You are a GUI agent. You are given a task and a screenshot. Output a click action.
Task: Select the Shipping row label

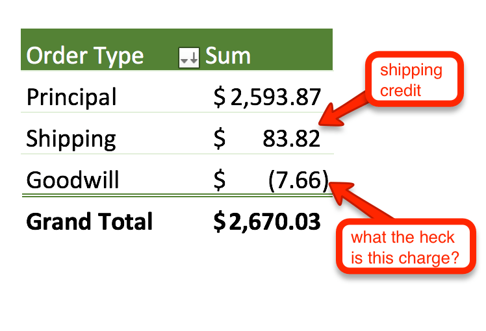click(71, 138)
